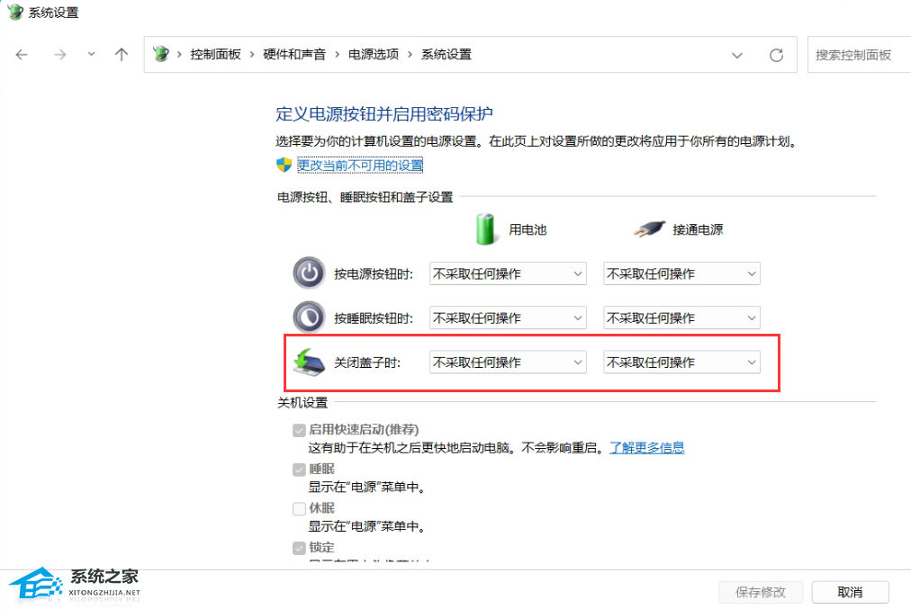Click the 取消 button
Screen dimensions: 911x609
tap(850, 592)
